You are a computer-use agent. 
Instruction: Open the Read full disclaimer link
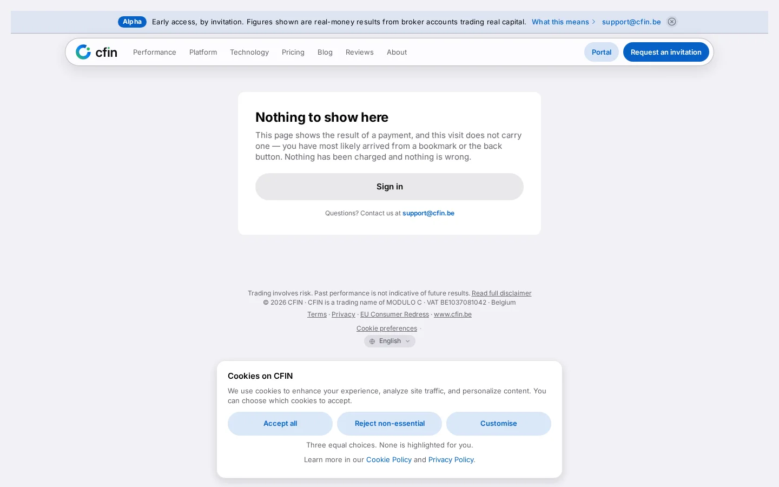click(501, 293)
